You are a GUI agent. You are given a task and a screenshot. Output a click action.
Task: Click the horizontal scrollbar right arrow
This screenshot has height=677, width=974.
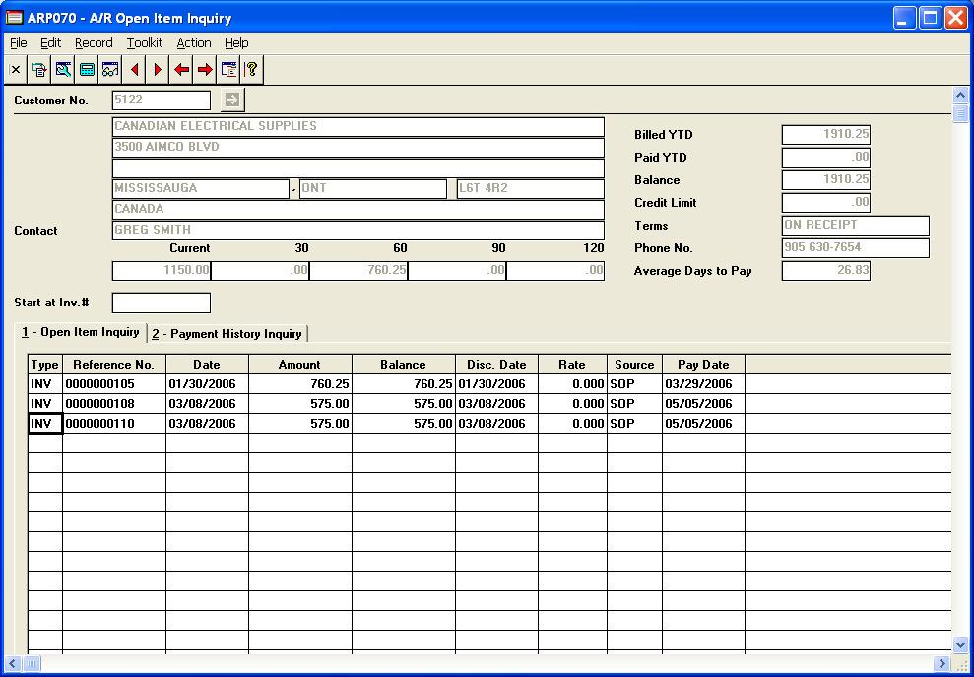[942, 664]
